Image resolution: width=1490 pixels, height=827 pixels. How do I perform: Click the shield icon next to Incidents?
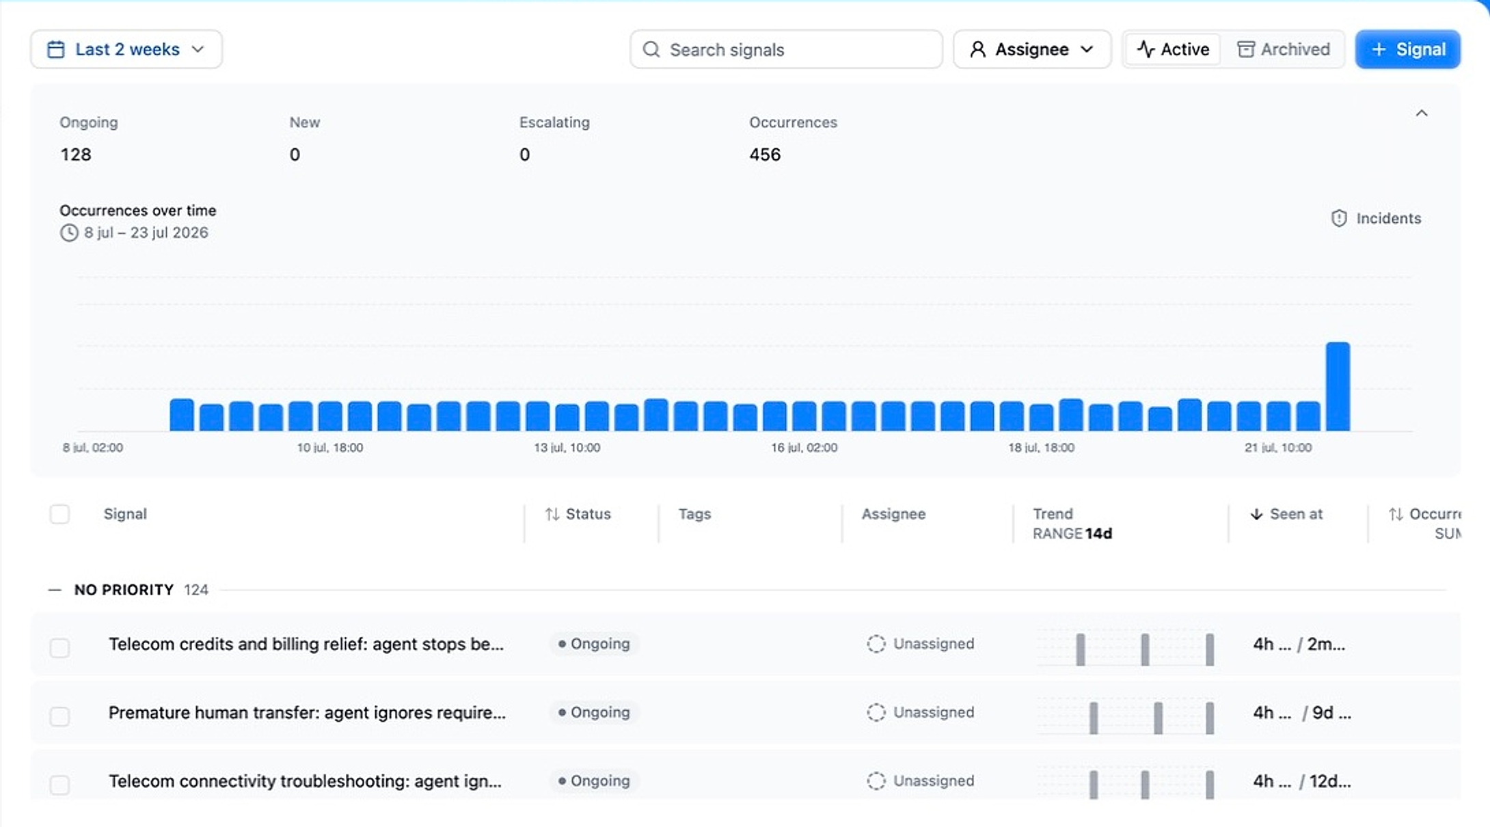click(x=1339, y=218)
